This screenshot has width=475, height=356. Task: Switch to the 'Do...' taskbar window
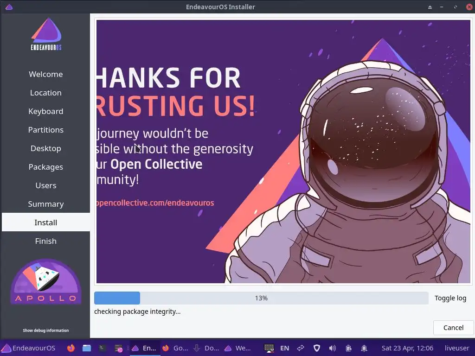click(x=206, y=348)
